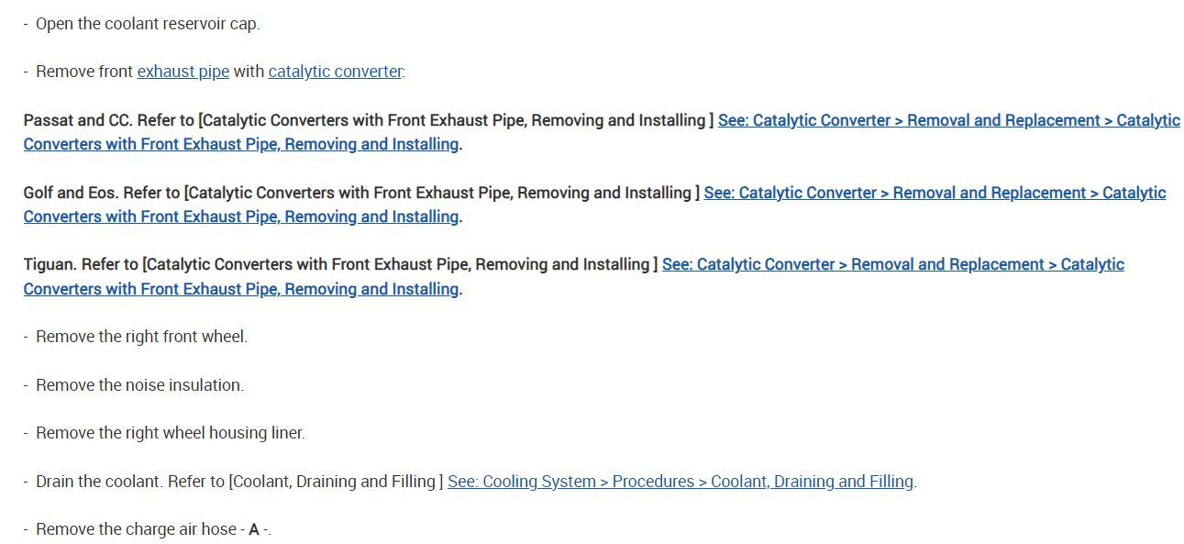Click the Tiguan paragraph's bracketed Catalytic Converters text
The height and width of the screenshot is (544, 1184).
coord(400,264)
